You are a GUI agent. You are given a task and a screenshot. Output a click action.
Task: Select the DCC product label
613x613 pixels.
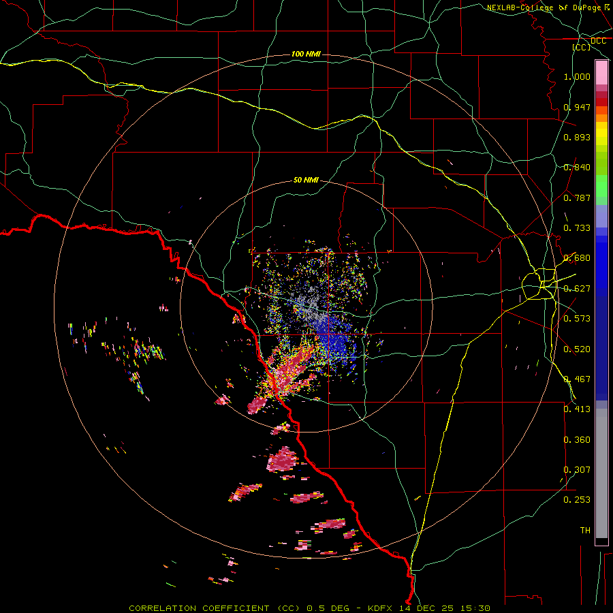(x=598, y=41)
